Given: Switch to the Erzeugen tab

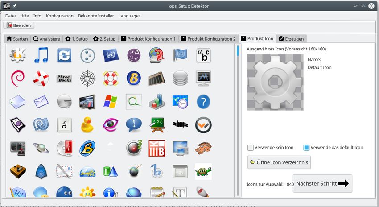Looking at the screenshot, I should coord(291,39).
